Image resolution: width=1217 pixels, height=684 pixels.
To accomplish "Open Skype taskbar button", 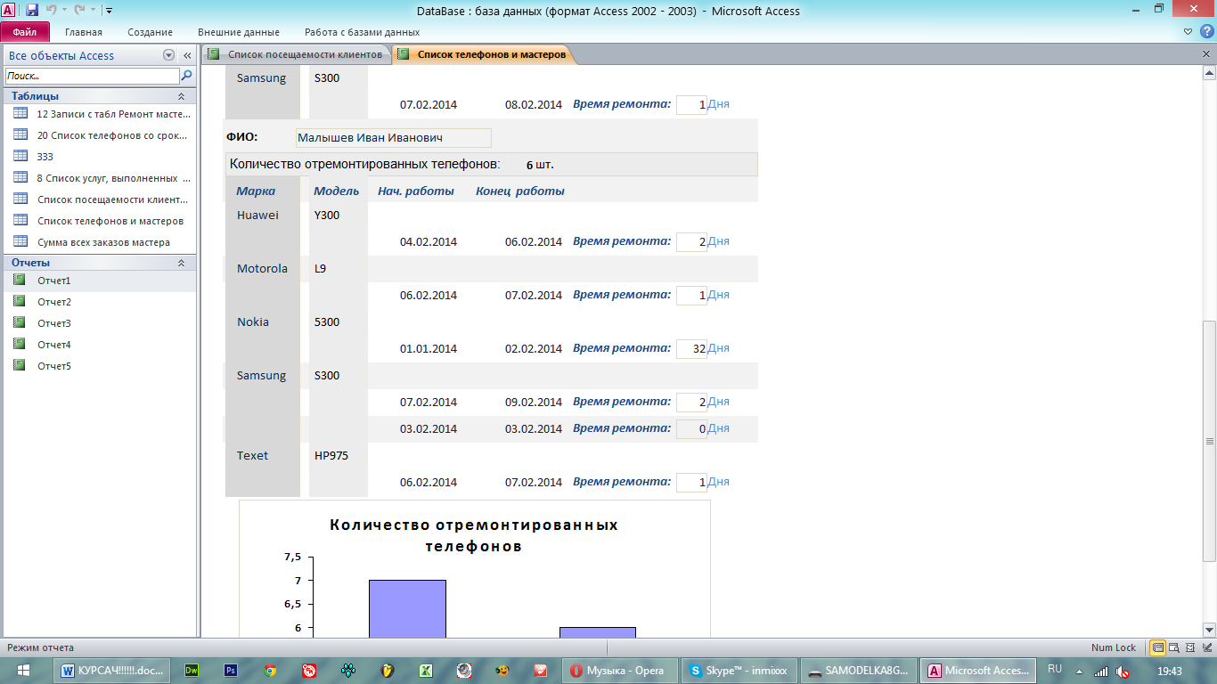I will (739, 671).
